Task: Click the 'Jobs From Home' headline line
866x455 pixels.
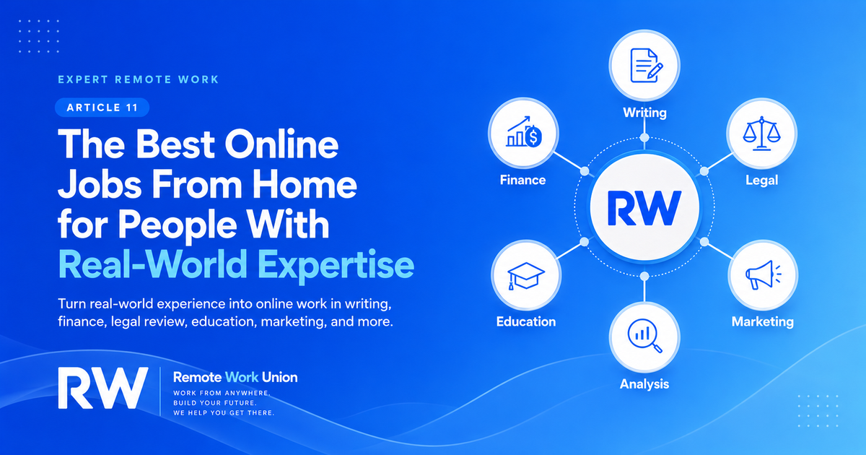Action: coord(207,185)
